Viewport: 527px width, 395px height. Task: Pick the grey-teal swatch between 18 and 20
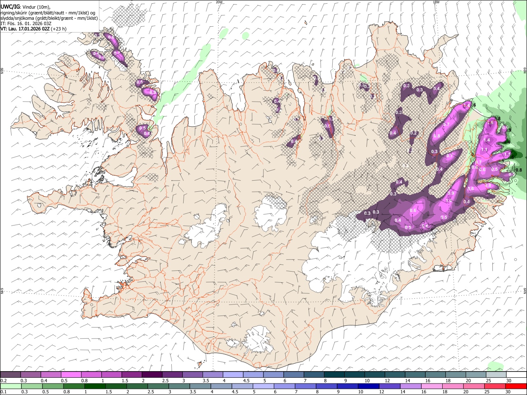pyautogui.click(x=455, y=374)
